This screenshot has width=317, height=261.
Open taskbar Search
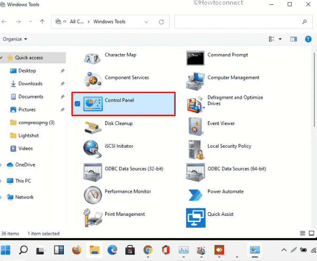pos(23,250)
